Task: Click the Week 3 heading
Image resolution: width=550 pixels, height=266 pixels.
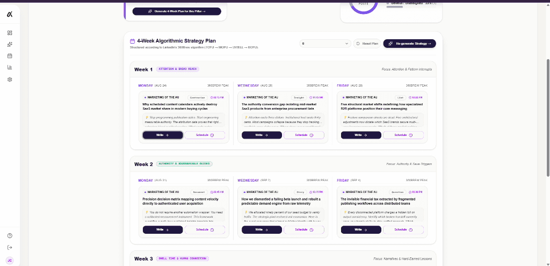Action: point(143,259)
